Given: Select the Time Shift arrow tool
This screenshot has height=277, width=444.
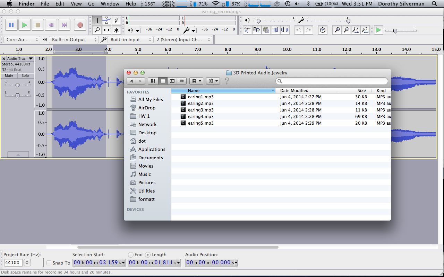Looking at the screenshot, I should pyautogui.click(x=106, y=30).
